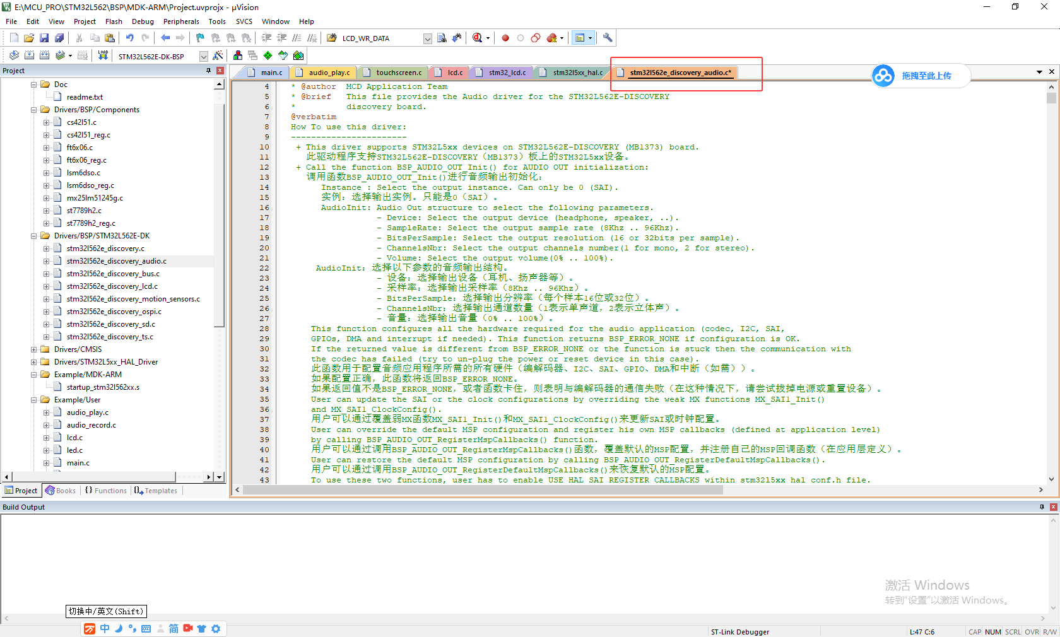Build target files icon
This screenshot has height=637, width=1060.
click(29, 56)
